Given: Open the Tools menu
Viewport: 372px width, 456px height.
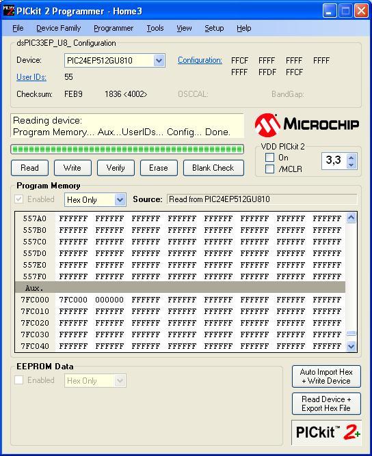Looking at the screenshot, I should click(155, 28).
